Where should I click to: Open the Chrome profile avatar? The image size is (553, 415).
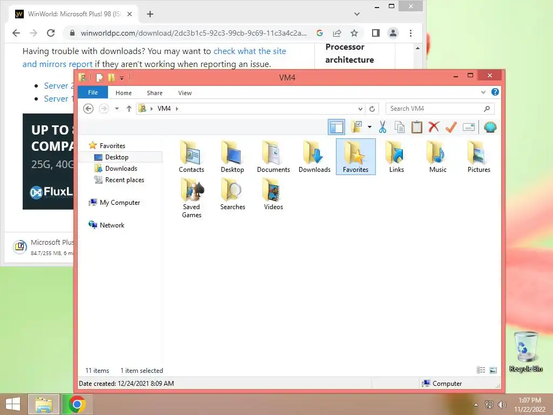(x=393, y=33)
